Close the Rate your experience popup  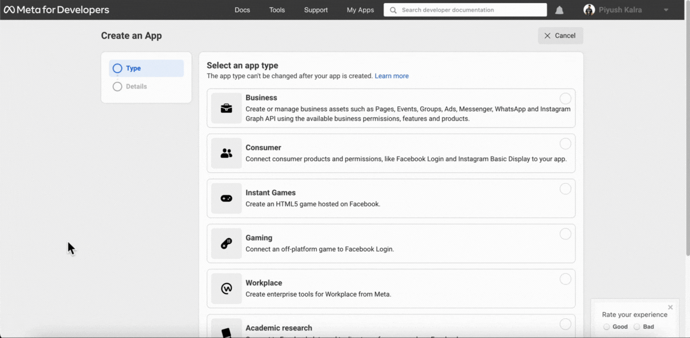coord(670,307)
